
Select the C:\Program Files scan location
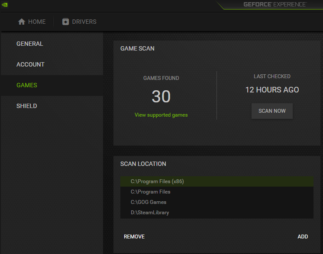pyautogui.click(x=151, y=192)
